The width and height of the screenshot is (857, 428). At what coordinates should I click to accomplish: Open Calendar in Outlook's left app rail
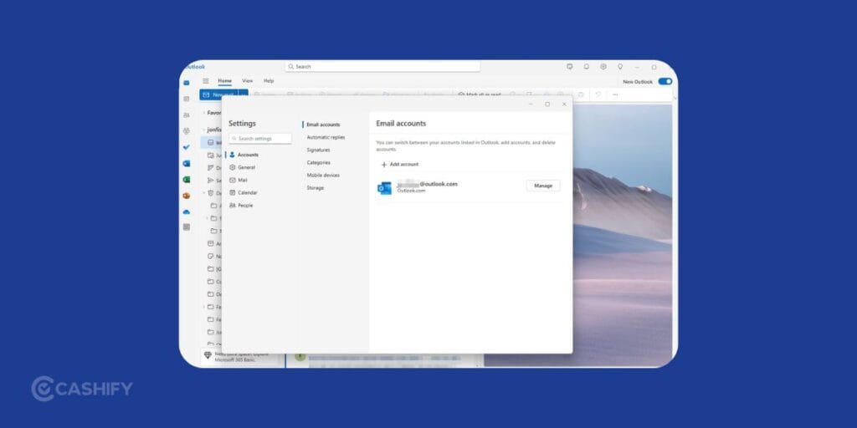[x=187, y=99]
